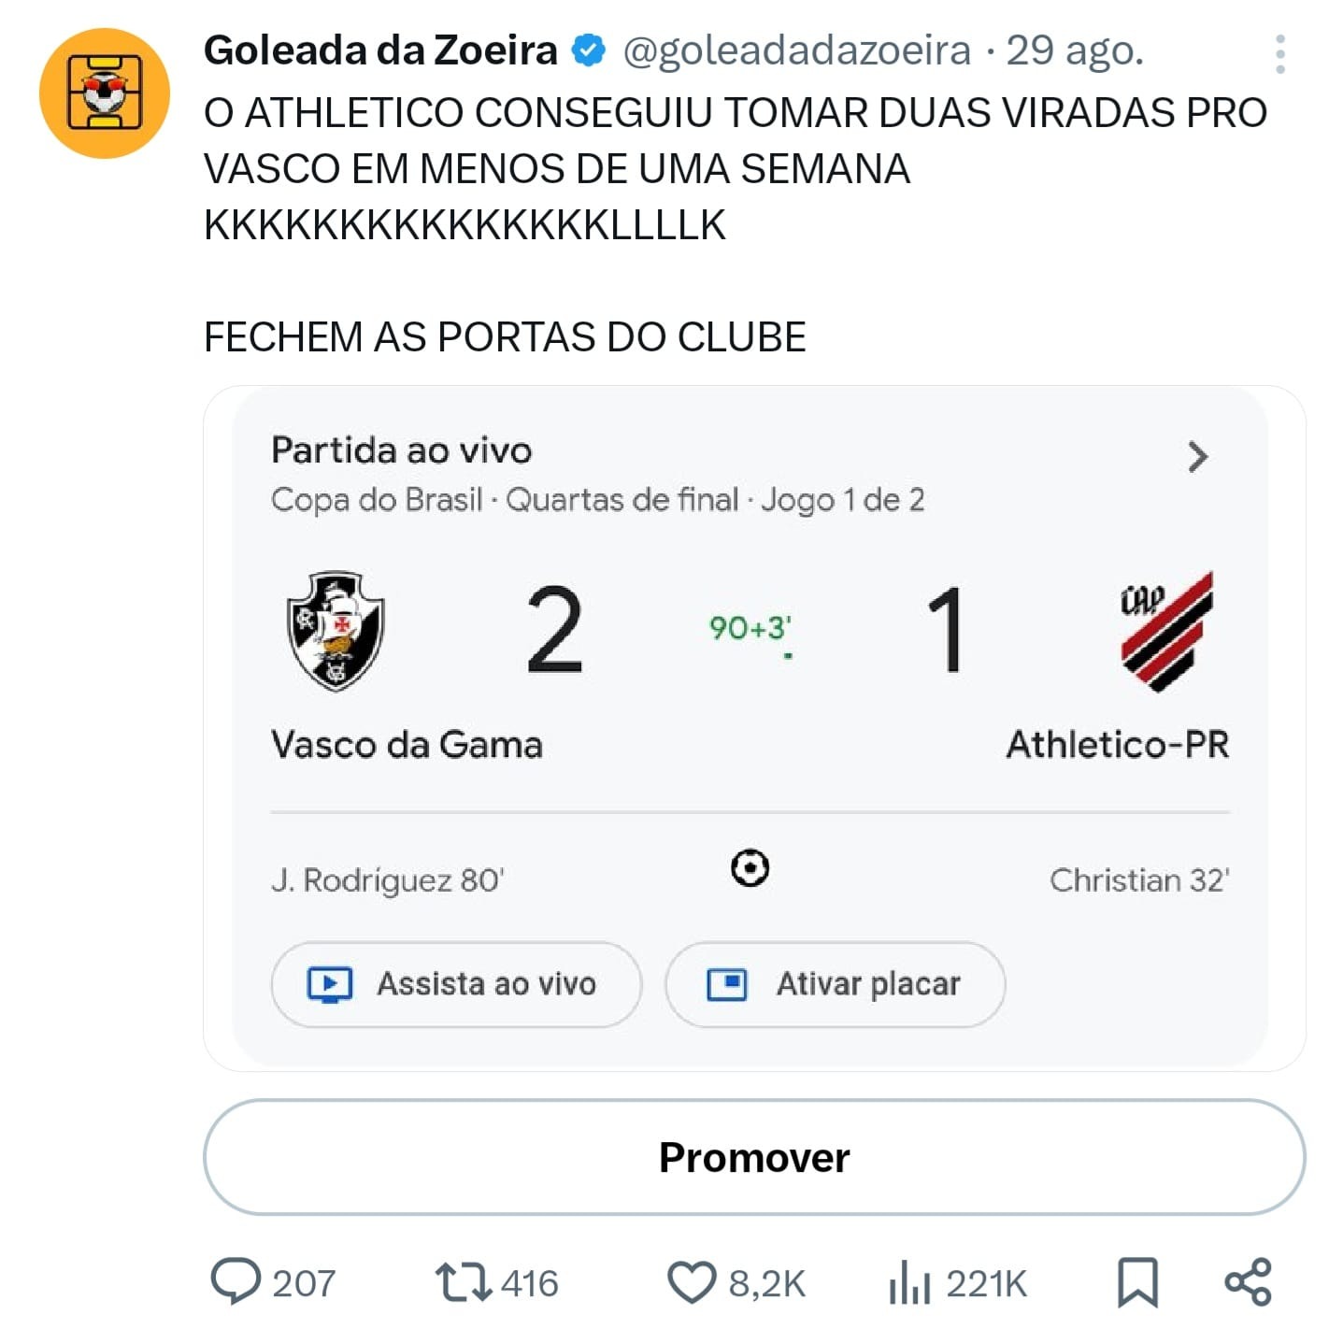Viewport: 1343px width, 1343px height.
Task: Open the tweet's three-dot more options menu
Action: pyautogui.click(x=1279, y=54)
